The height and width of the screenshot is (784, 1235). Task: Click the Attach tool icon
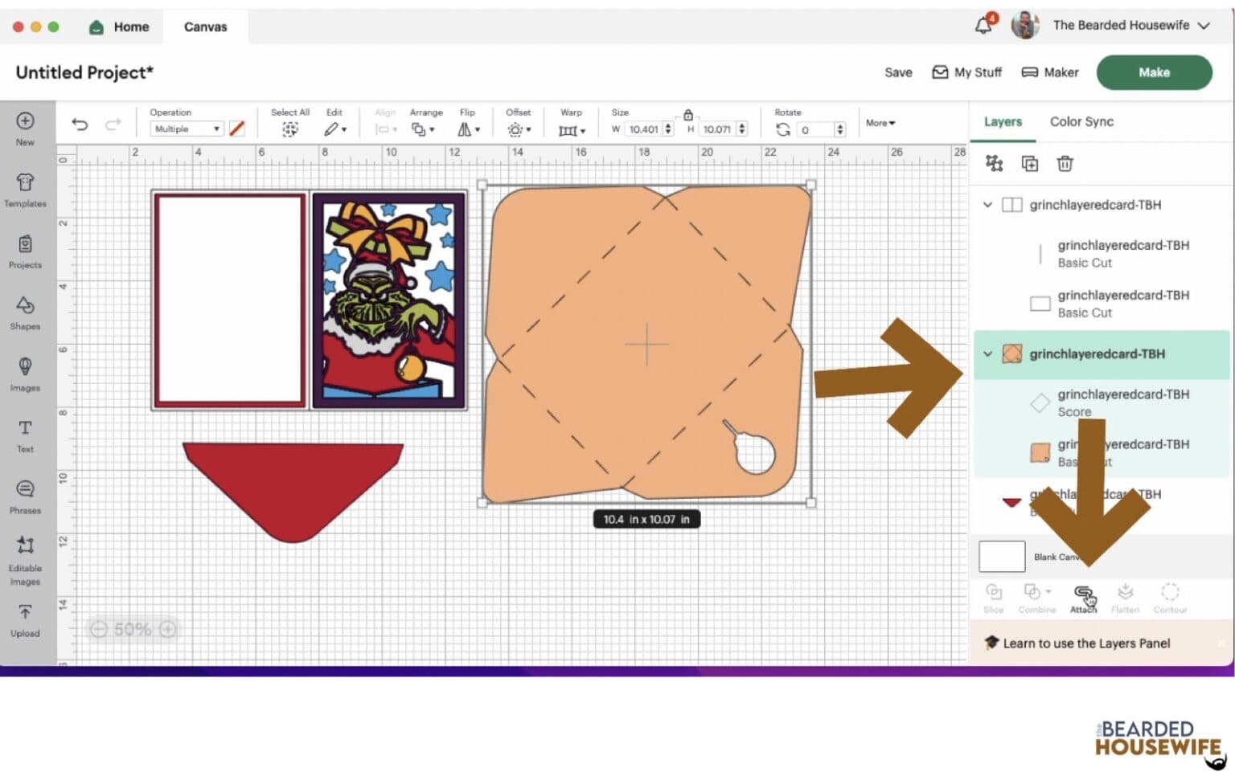click(x=1082, y=596)
